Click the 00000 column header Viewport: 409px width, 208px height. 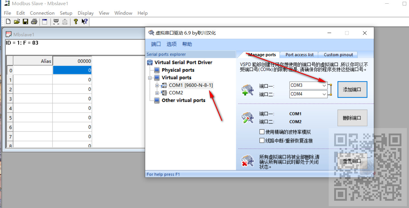(x=72, y=61)
